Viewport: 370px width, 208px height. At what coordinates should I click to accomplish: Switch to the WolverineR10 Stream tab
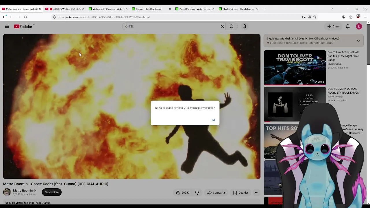[108, 9]
